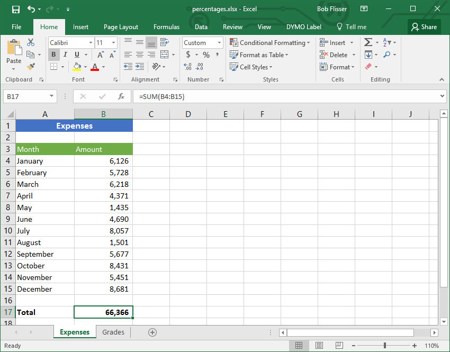
Task: Open the Custom number format dropdown
Action: pos(220,43)
